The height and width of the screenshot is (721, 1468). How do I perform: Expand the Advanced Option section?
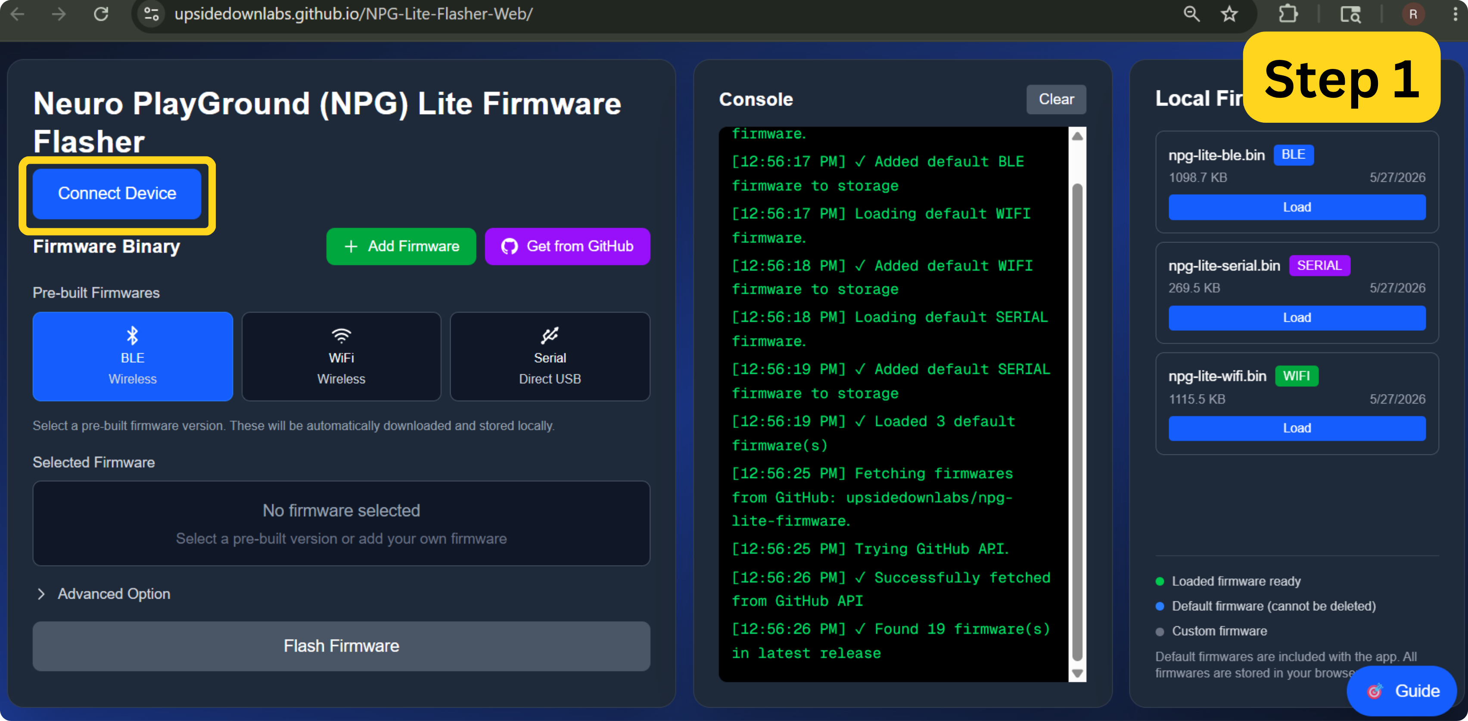103,594
